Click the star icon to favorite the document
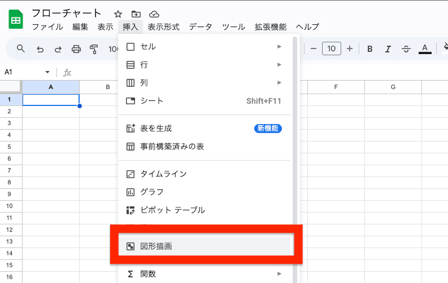This screenshot has width=448, height=283. [118, 14]
